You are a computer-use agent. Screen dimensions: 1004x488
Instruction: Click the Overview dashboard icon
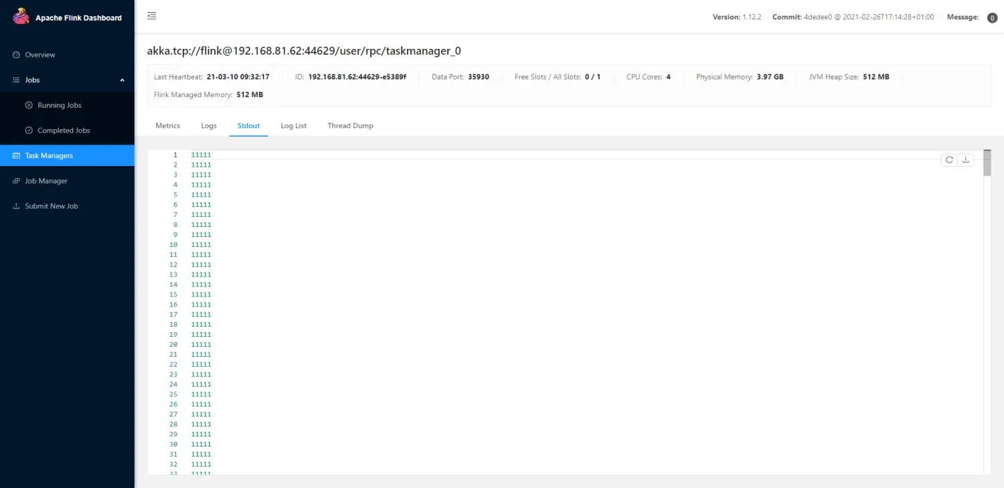click(x=17, y=55)
